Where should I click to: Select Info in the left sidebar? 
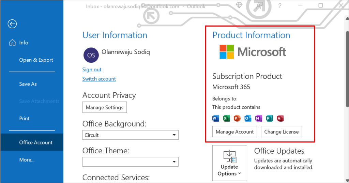pyautogui.click(x=24, y=43)
